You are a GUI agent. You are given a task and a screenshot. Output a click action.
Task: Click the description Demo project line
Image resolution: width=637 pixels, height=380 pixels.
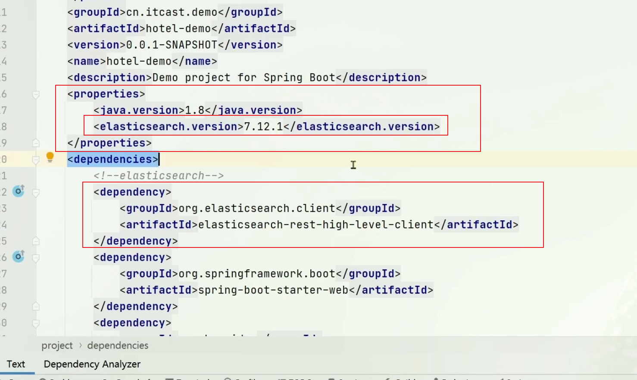247,77
